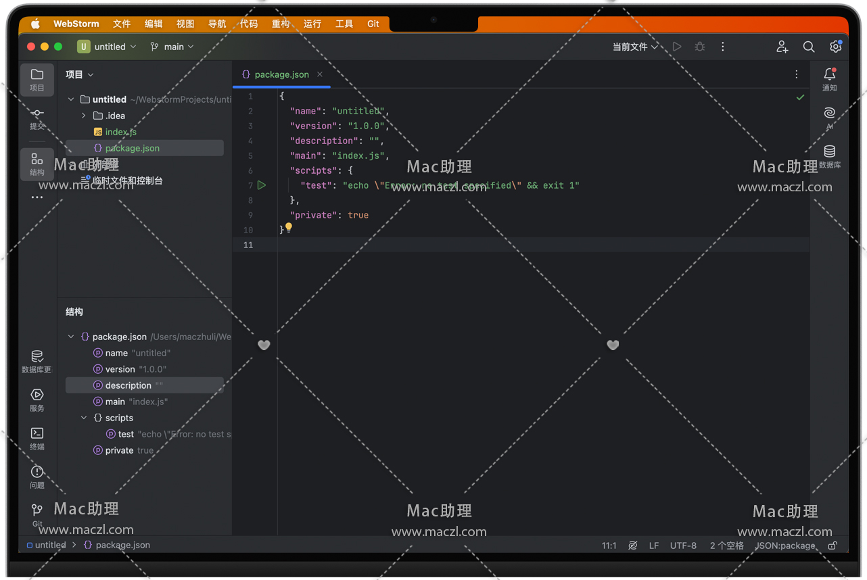Image resolution: width=867 pixels, height=580 pixels.
Task: Open the Terminal tool window
Action: click(37, 437)
